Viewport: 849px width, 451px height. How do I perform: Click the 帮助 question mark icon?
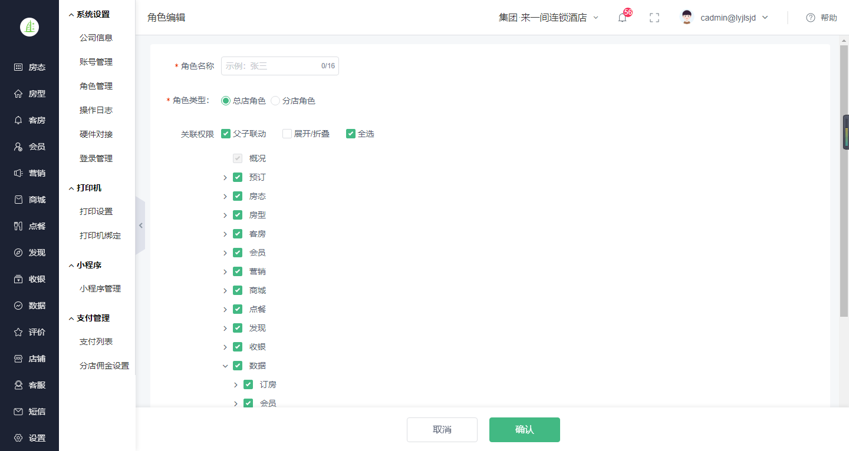tap(811, 18)
